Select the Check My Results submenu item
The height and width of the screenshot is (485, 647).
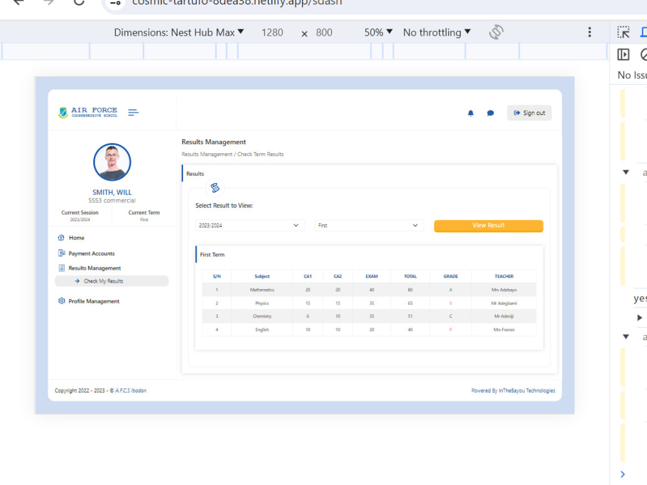point(112,281)
